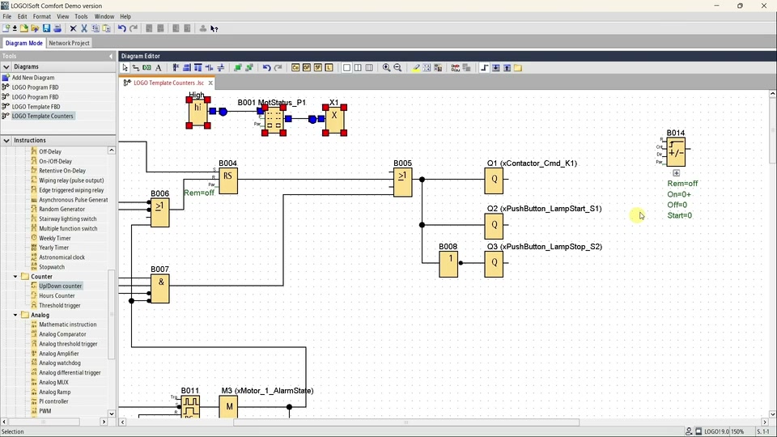Viewport: 777px width, 437px height.
Task: Click the B004 RS latching relay block
Action: (x=228, y=180)
